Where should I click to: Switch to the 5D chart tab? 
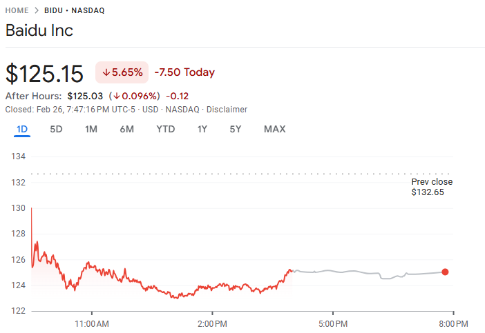click(x=57, y=130)
